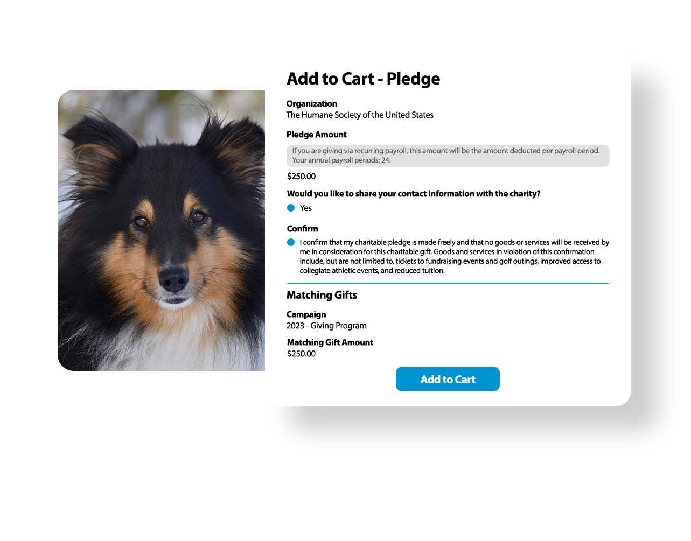
Task: Click the Campaign label
Action: coord(306,314)
